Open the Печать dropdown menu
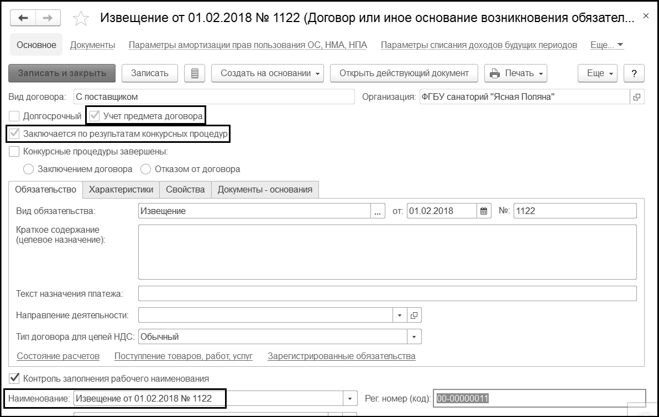Screen dimensions: 659x417 516,73
